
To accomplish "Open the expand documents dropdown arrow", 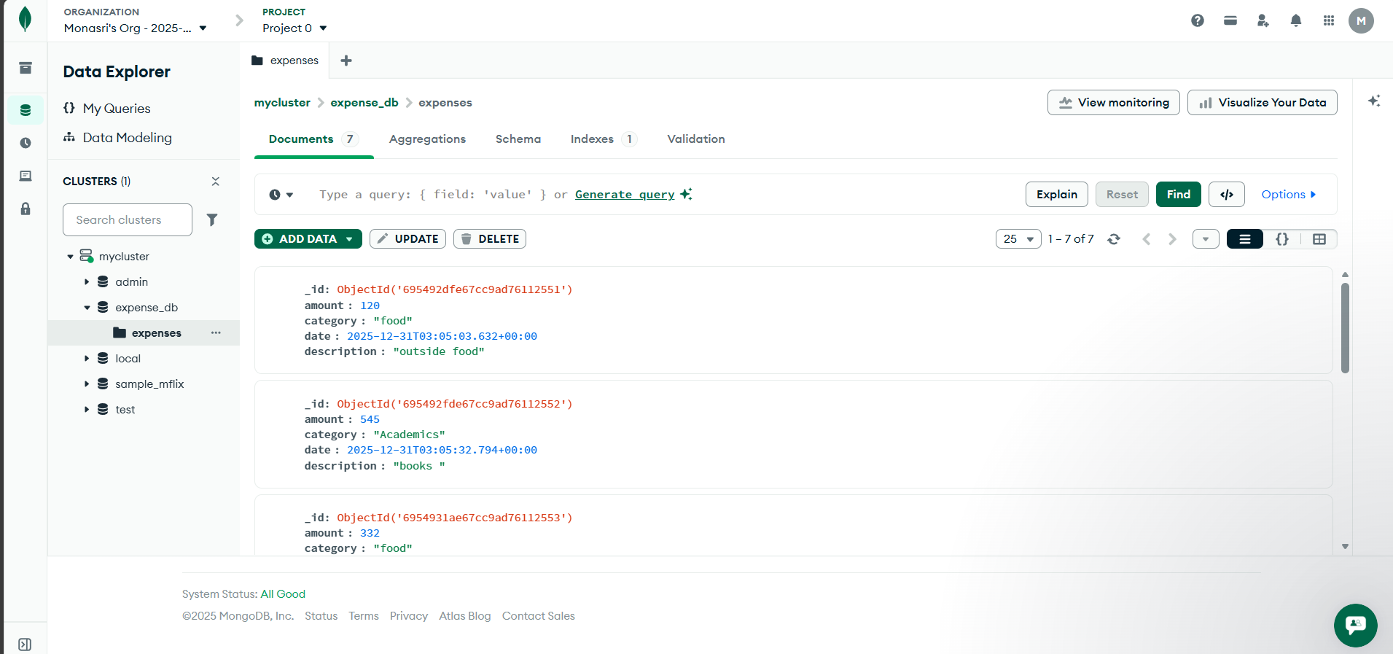I will (1206, 239).
